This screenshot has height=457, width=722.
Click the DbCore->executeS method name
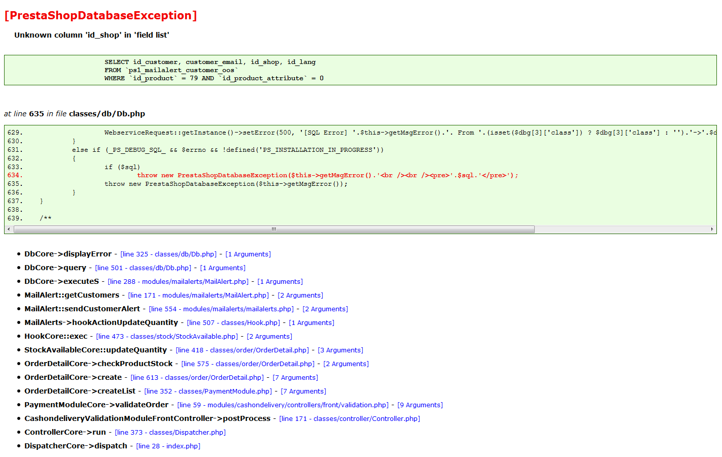click(x=62, y=281)
